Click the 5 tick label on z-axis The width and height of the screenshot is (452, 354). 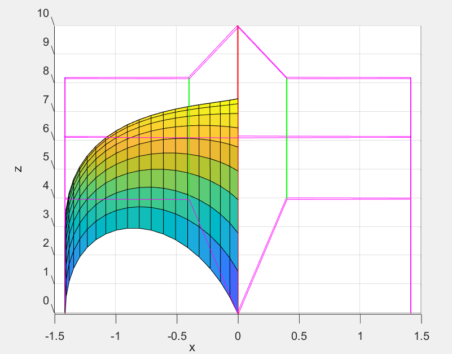point(46,157)
